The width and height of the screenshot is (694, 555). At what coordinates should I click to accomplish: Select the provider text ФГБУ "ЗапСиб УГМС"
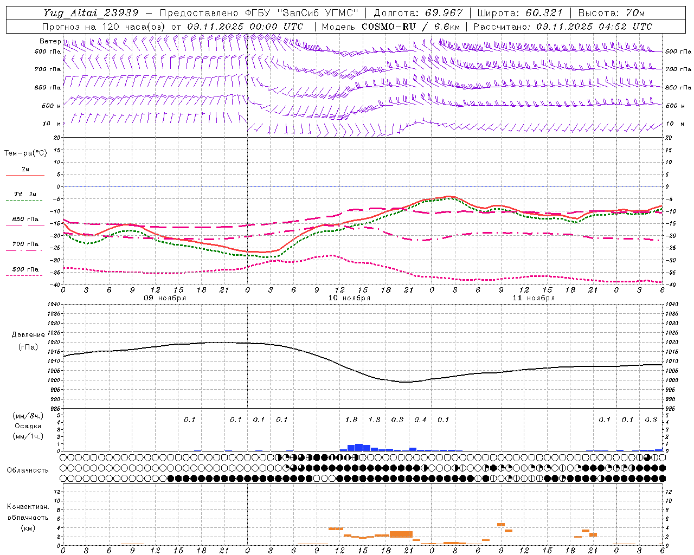(x=302, y=13)
